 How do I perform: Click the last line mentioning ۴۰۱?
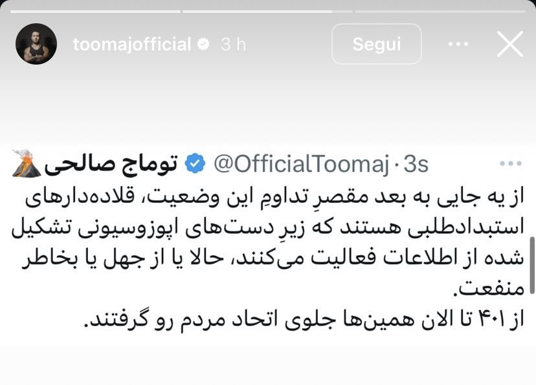coord(304,320)
